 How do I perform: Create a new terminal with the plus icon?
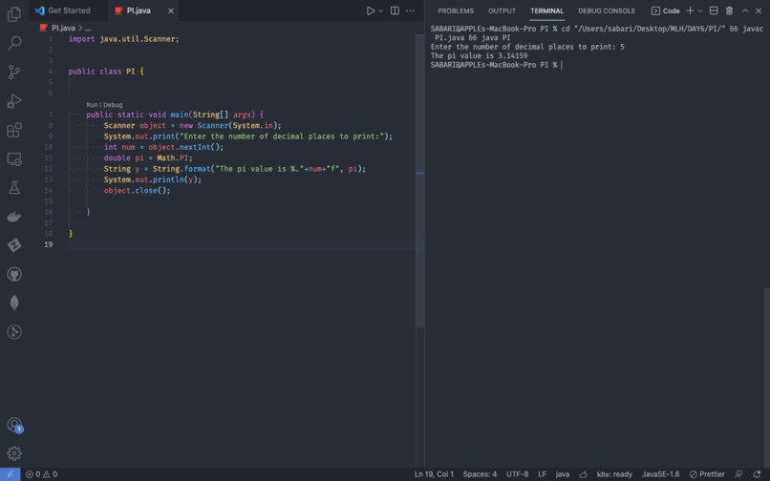point(690,10)
